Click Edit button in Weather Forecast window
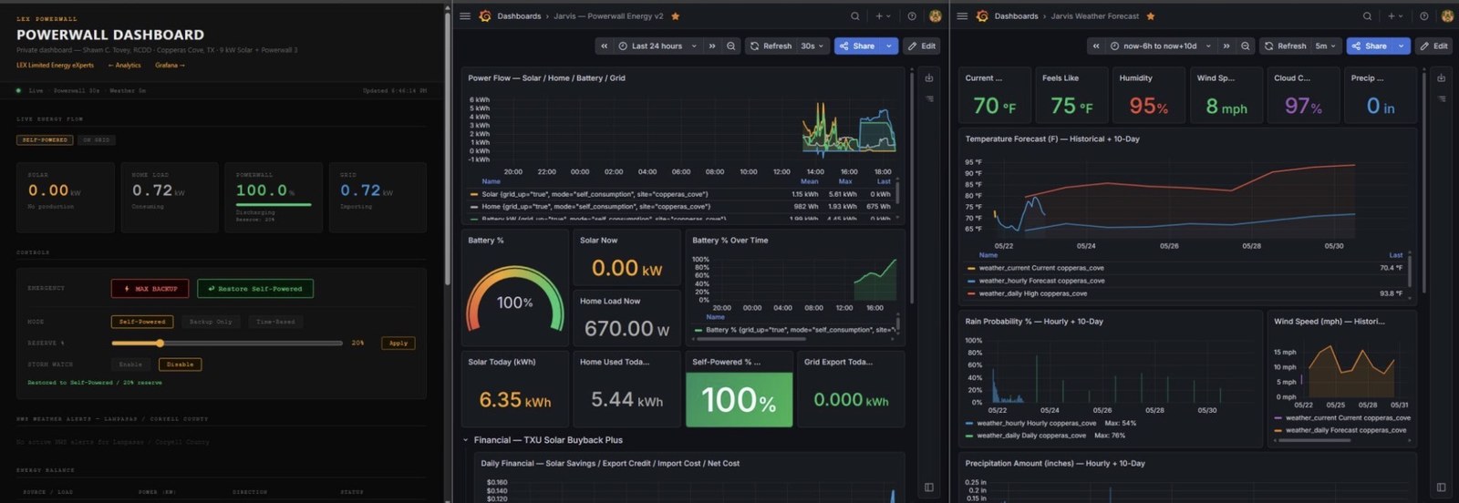Viewport: 1459px width, 503px height. click(x=1433, y=46)
